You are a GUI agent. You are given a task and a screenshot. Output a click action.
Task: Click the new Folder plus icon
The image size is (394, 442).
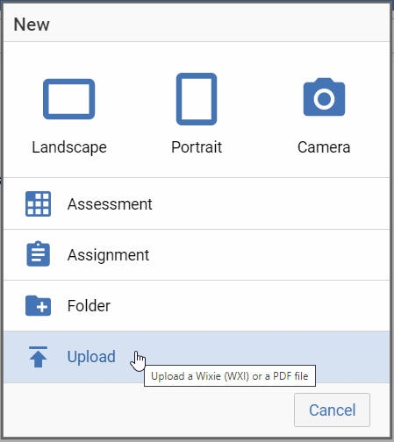point(38,305)
